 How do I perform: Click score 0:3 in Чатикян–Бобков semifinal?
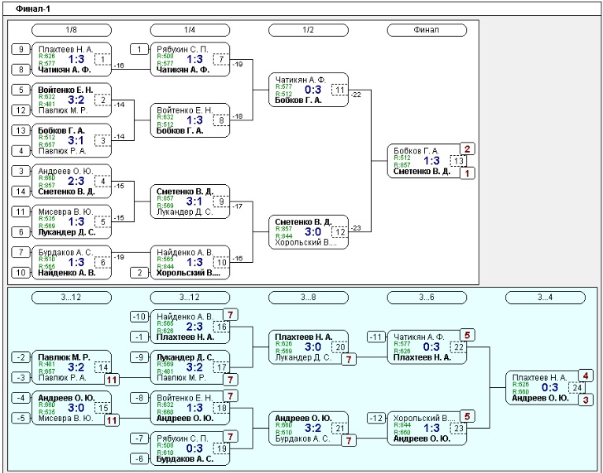click(x=313, y=90)
